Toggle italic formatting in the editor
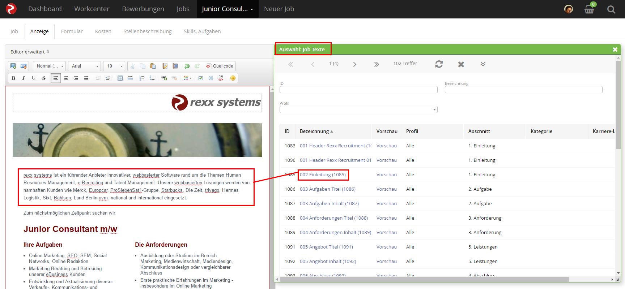 [24, 78]
